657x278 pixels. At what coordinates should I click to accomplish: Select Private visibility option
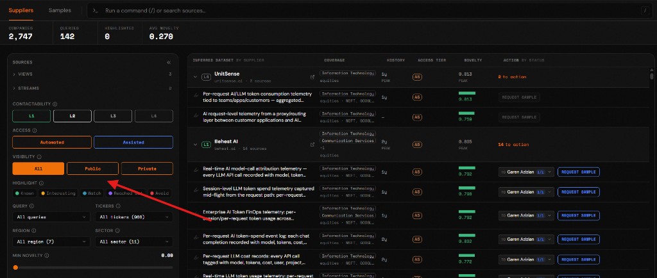(147, 168)
